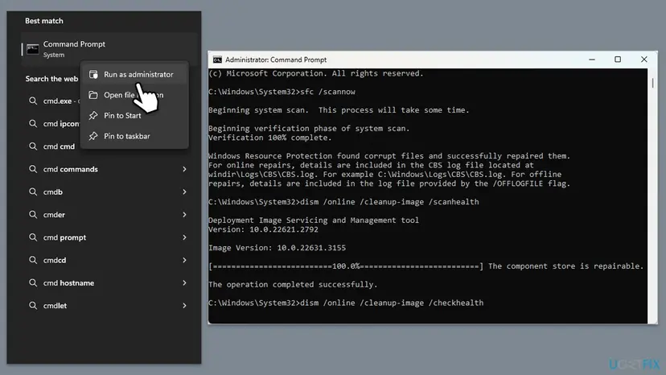The width and height of the screenshot is (666, 375).
Task: Minimize the Command Prompt window
Action: pyautogui.click(x=592, y=60)
